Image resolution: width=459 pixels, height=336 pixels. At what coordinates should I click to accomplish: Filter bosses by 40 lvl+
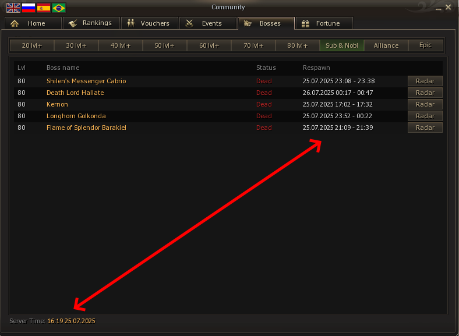point(121,45)
